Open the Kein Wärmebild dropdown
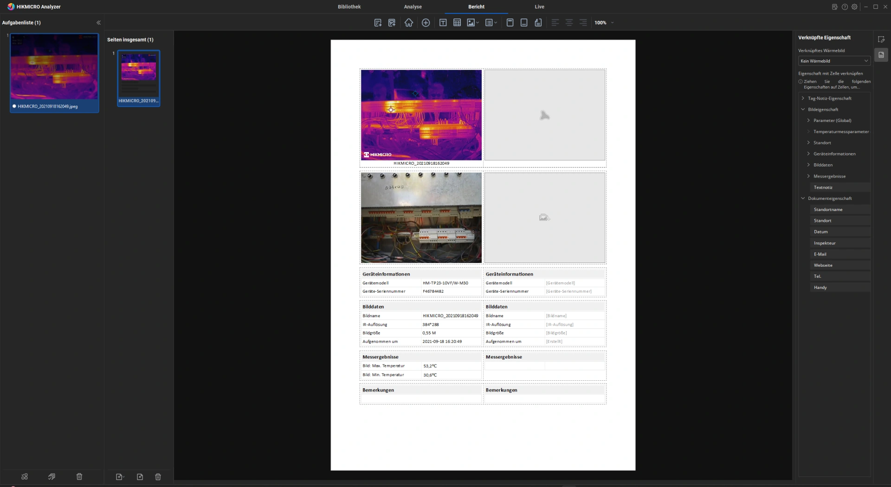This screenshot has width=891, height=487. pos(834,61)
